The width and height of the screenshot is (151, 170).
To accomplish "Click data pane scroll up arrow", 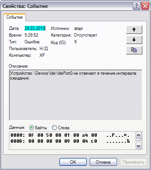I will (139, 135).
